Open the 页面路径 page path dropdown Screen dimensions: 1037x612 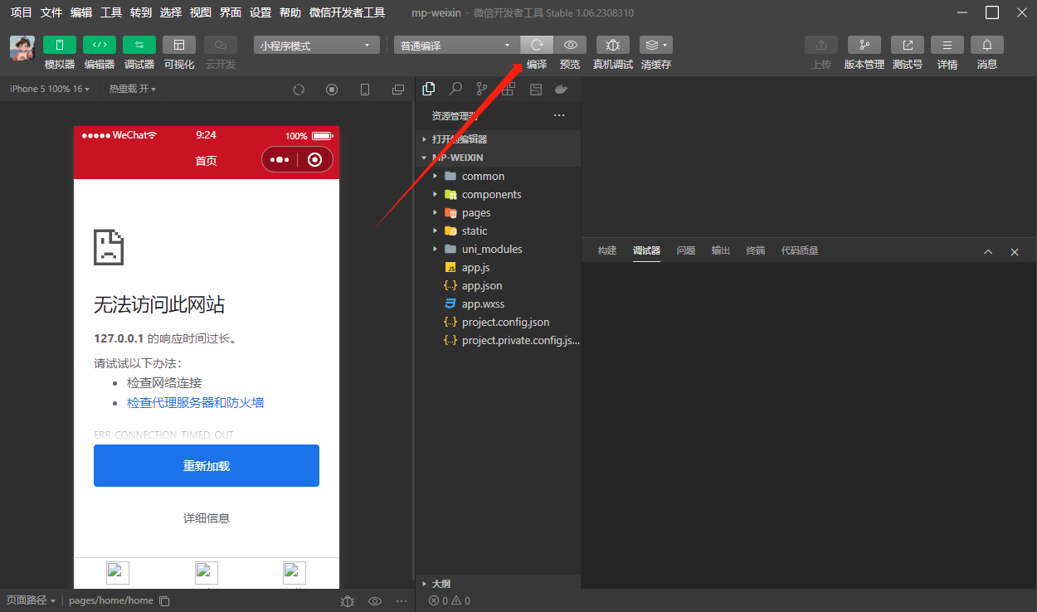tap(31, 600)
